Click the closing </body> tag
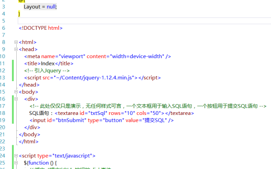The width and height of the screenshot is (271, 169). pyautogui.click(x=29, y=134)
